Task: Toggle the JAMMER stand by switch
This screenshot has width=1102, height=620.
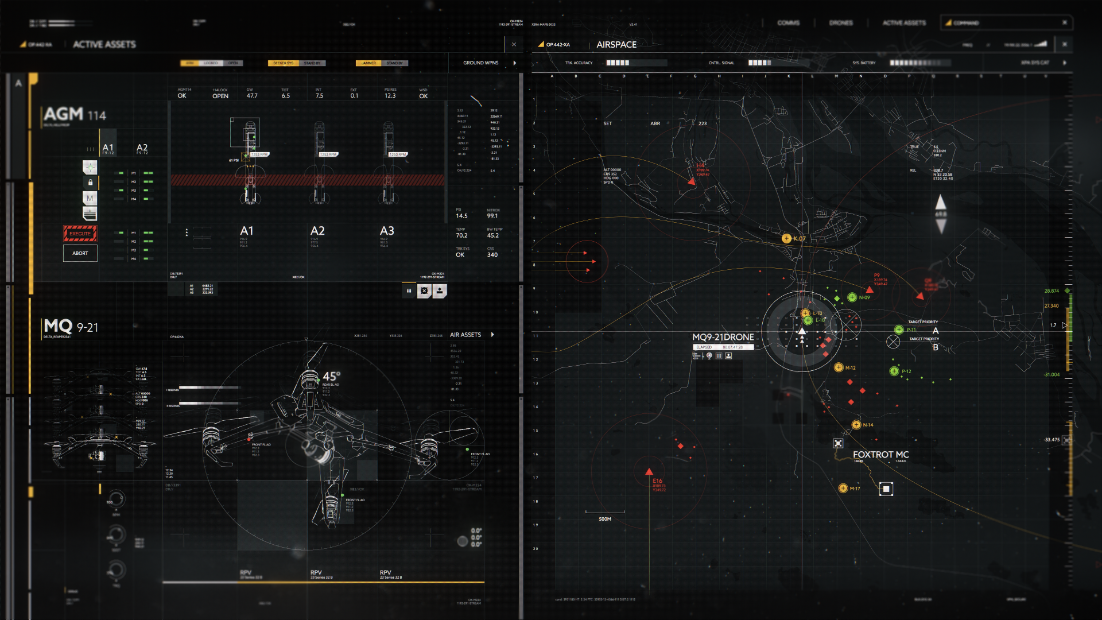Action: click(394, 63)
